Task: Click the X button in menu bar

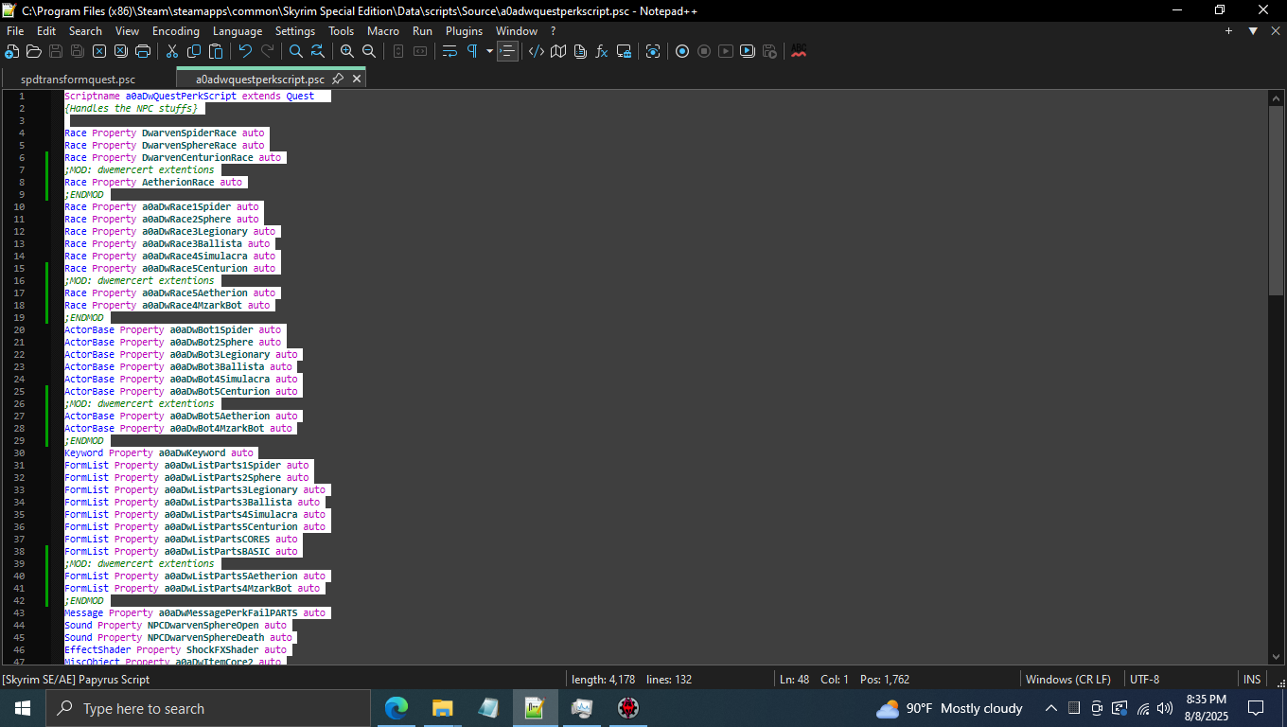Action: click(1274, 31)
